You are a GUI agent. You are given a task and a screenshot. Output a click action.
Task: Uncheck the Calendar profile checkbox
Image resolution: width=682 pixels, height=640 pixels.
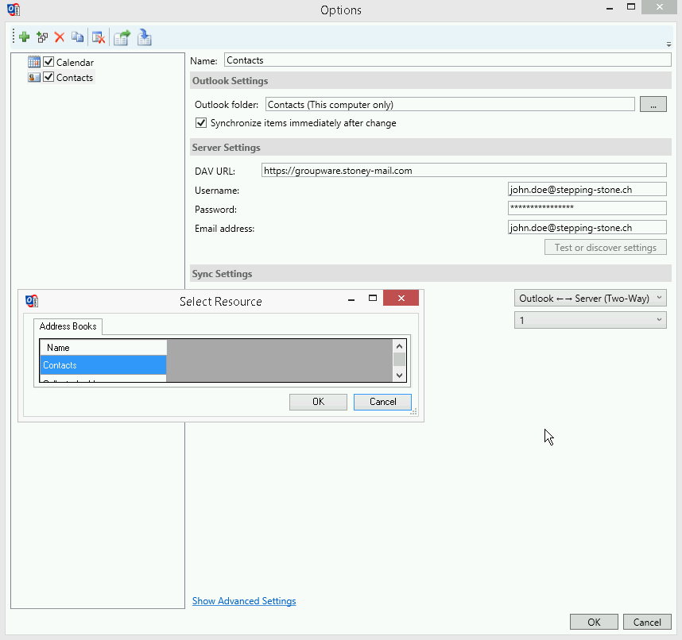coord(48,62)
